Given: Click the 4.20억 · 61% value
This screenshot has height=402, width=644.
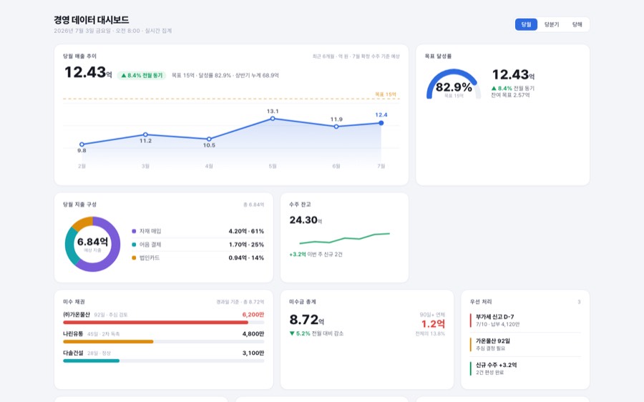Looking at the screenshot, I should click(x=246, y=231).
